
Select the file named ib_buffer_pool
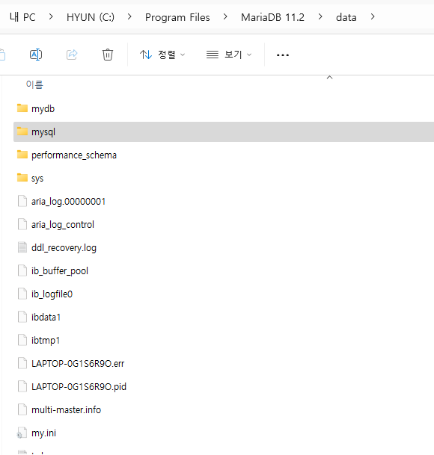(60, 271)
